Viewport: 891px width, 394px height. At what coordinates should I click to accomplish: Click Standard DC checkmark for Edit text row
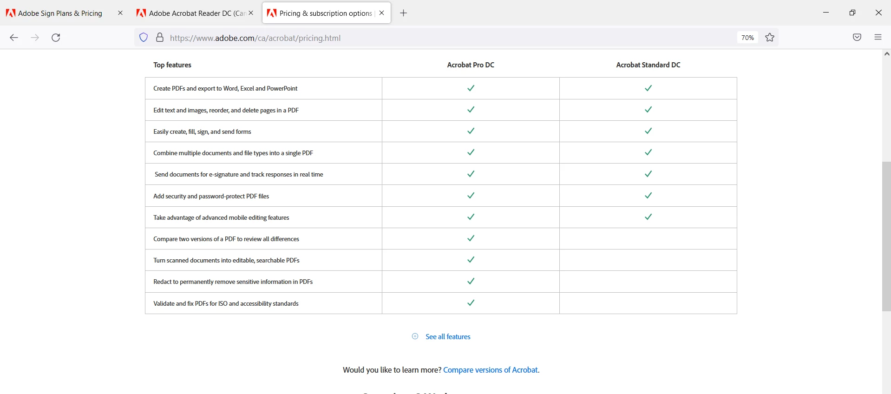pyautogui.click(x=648, y=110)
